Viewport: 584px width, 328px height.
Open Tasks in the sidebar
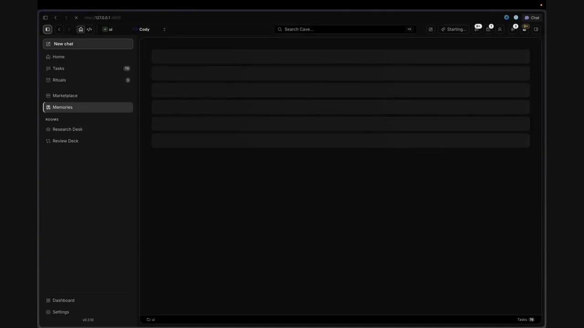pos(88,68)
